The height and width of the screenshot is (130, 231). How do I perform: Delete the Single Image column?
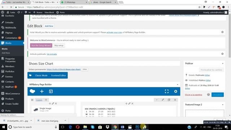[56, 104]
